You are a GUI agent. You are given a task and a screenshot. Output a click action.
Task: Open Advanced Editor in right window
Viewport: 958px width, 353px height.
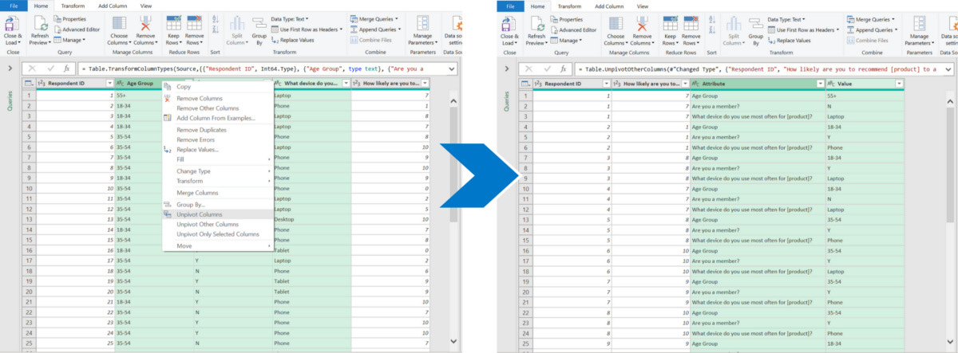(x=572, y=29)
